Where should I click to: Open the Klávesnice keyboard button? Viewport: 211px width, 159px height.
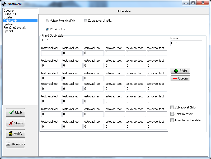15,144
